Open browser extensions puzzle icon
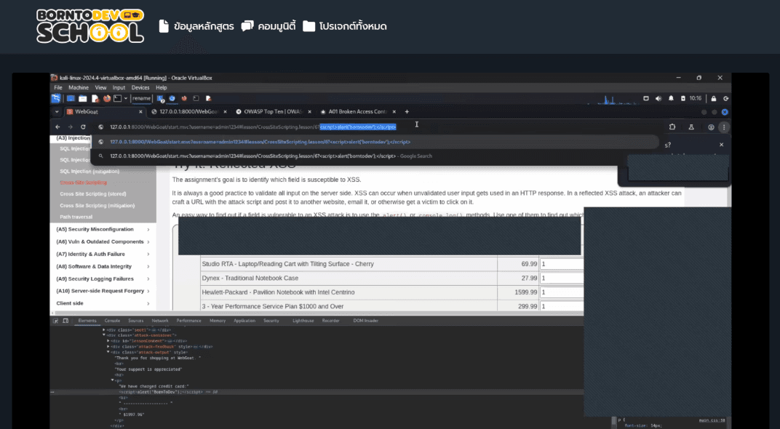The height and width of the screenshot is (429, 780). pyautogui.click(x=672, y=127)
